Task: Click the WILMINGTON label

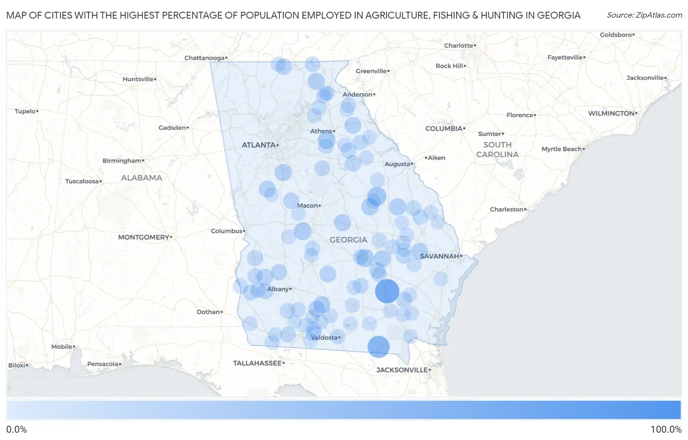Action: click(x=611, y=113)
